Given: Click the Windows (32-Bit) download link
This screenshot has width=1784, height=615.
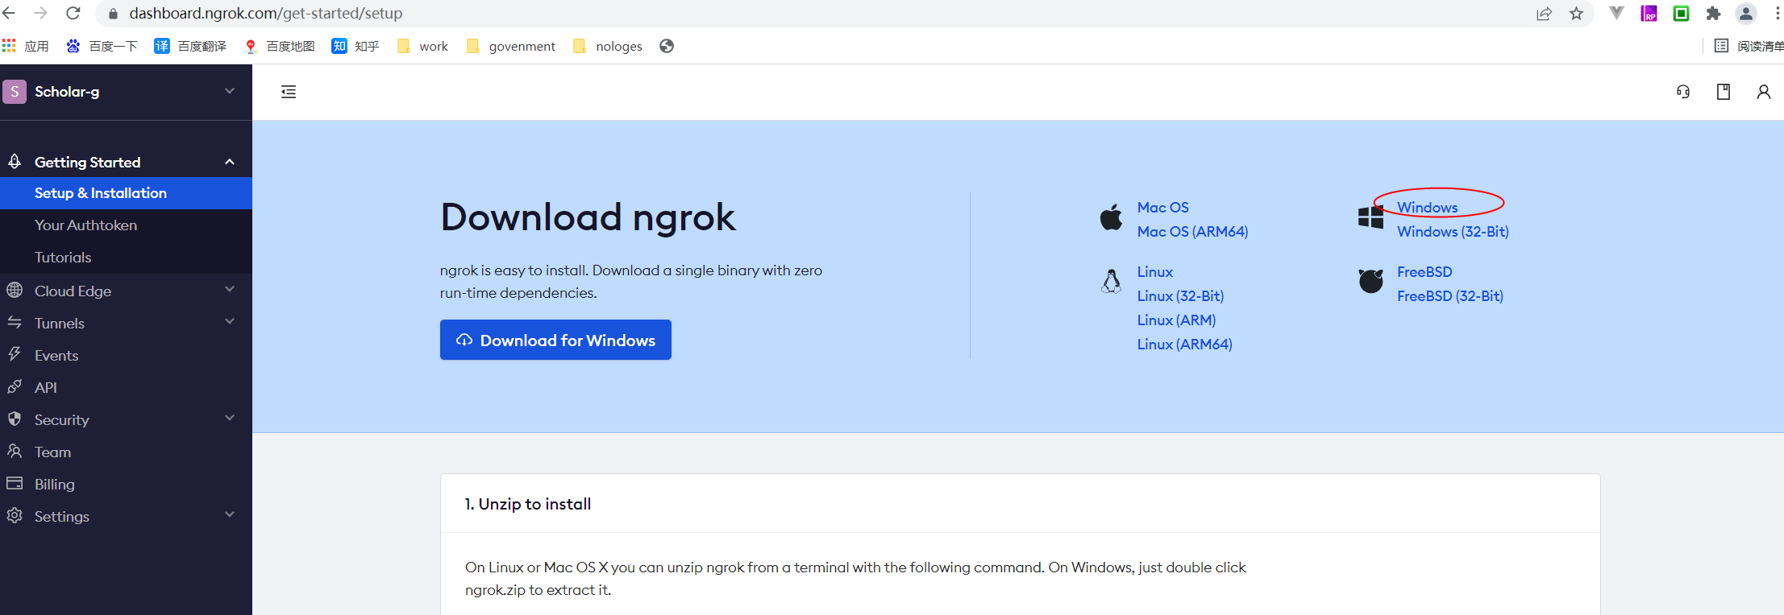Looking at the screenshot, I should pos(1453,232).
